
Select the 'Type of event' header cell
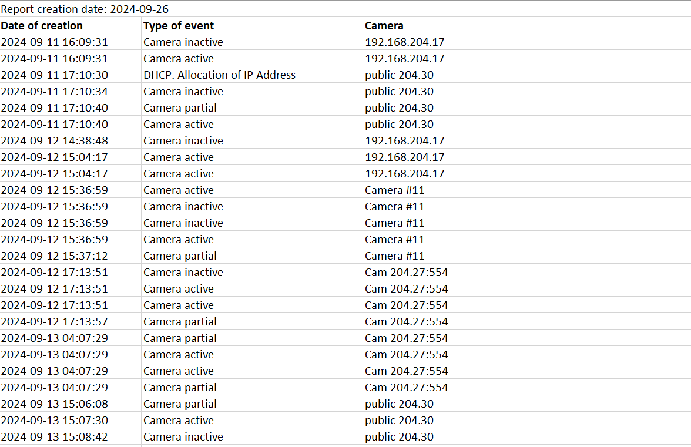(x=179, y=26)
